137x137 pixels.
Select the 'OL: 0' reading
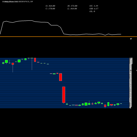pyautogui.click(x=92, y=11)
